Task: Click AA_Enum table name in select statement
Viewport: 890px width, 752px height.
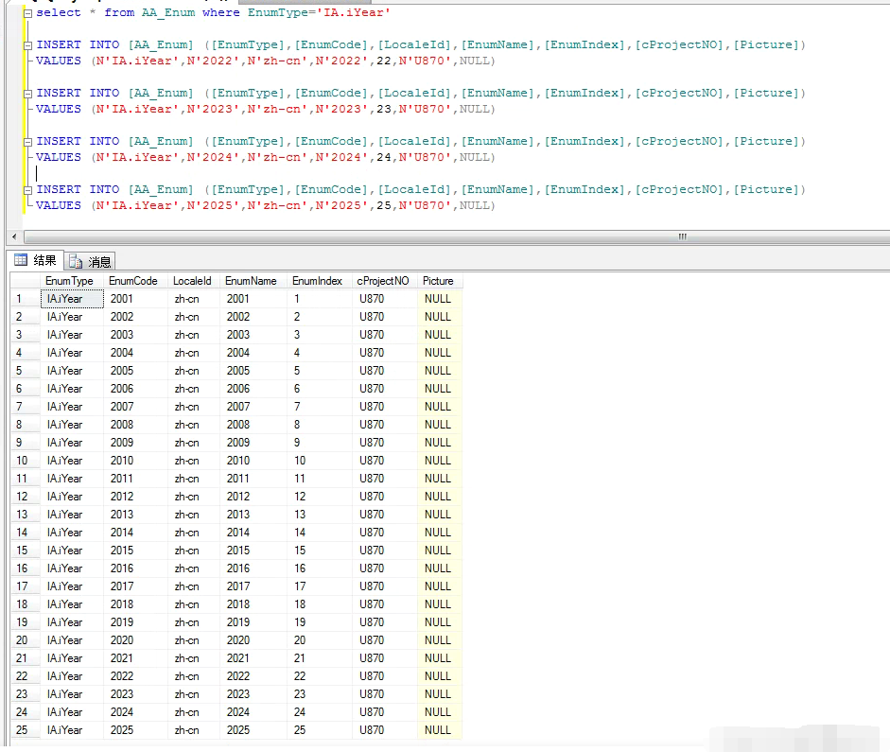Action: [168, 12]
